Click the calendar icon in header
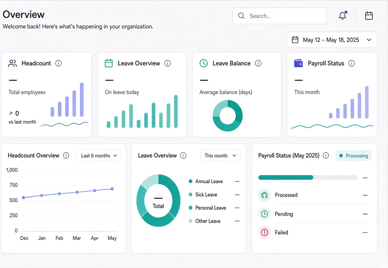388x268 pixels. (369, 16)
